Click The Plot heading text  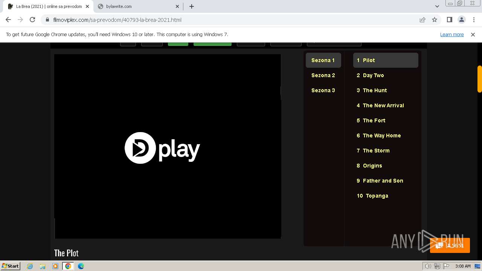(x=66, y=253)
